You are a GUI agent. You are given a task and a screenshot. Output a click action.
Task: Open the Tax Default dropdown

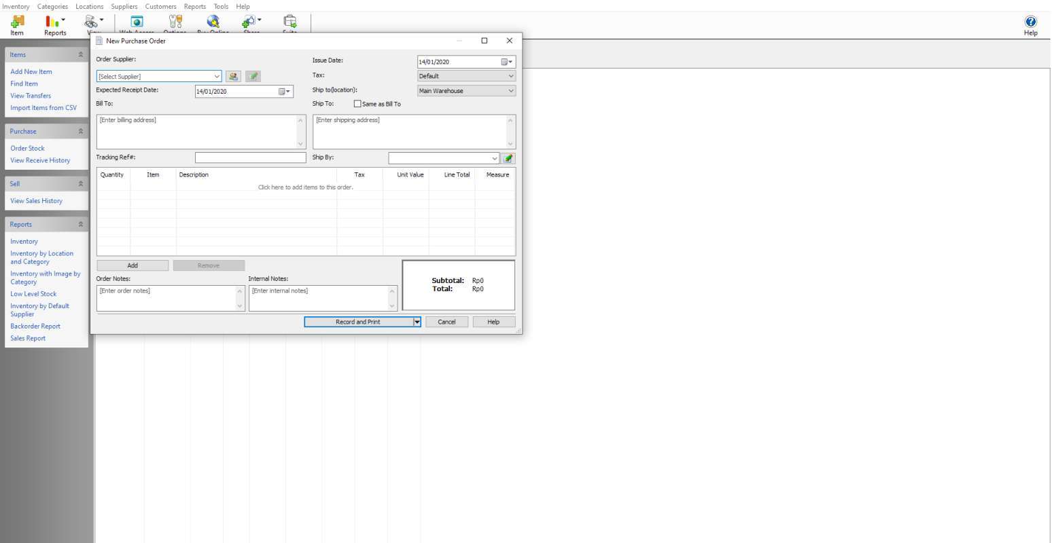pyautogui.click(x=466, y=76)
